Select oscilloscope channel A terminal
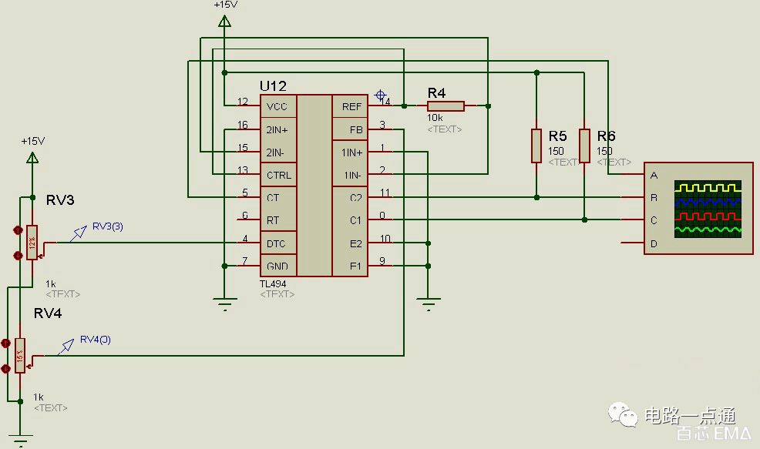This screenshot has height=449, width=760. coord(654,175)
